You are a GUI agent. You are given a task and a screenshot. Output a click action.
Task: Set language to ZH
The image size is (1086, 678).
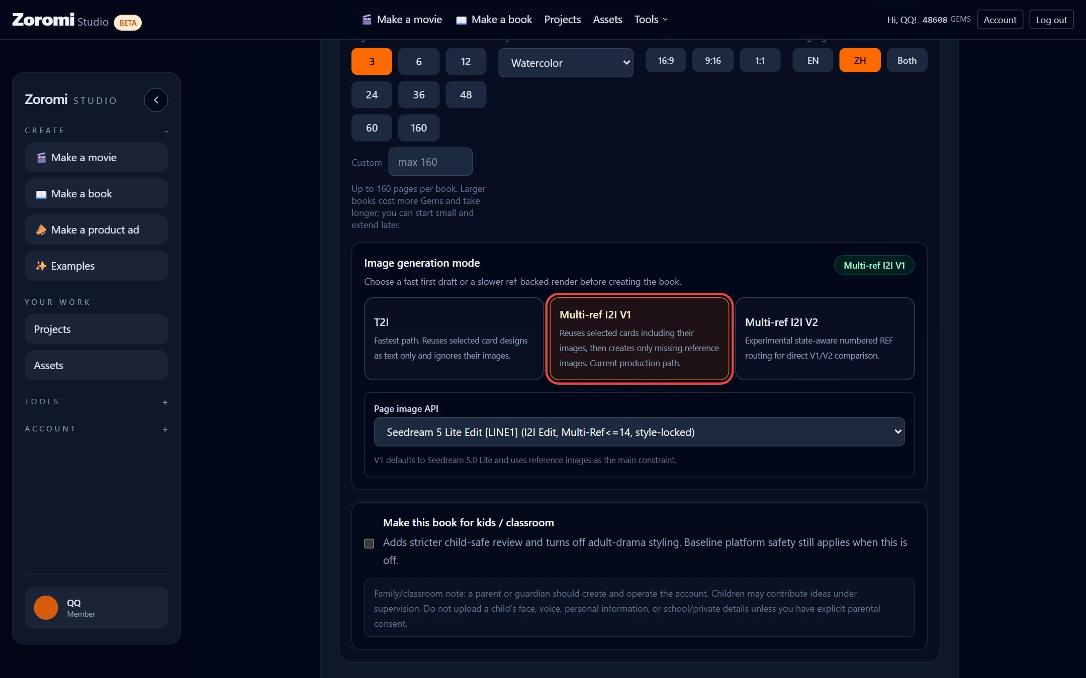860,60
